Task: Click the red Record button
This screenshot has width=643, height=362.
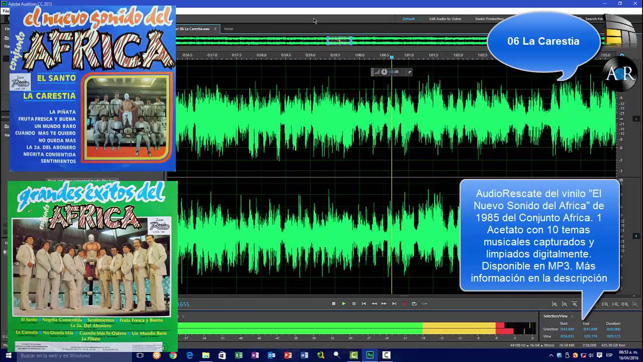Action: [404, 304]
